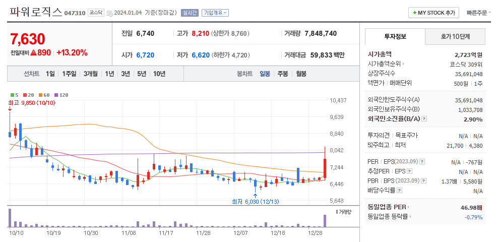Screen dimensions: 498x242
Task: Select the 1일 line chart period
Action: tap(50, 74)
